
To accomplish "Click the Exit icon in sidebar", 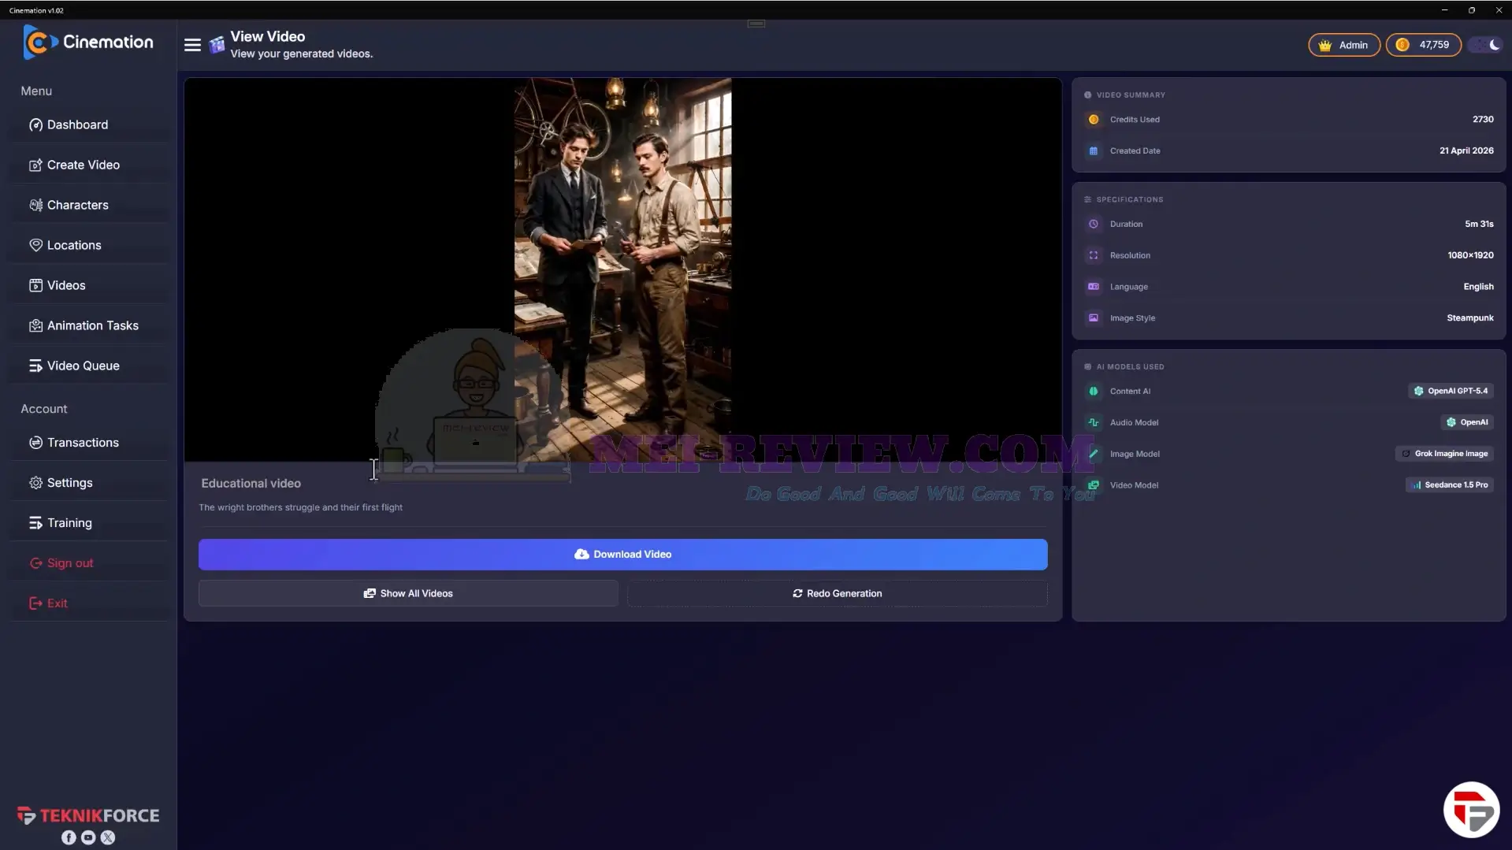I will tap(35, 603).
